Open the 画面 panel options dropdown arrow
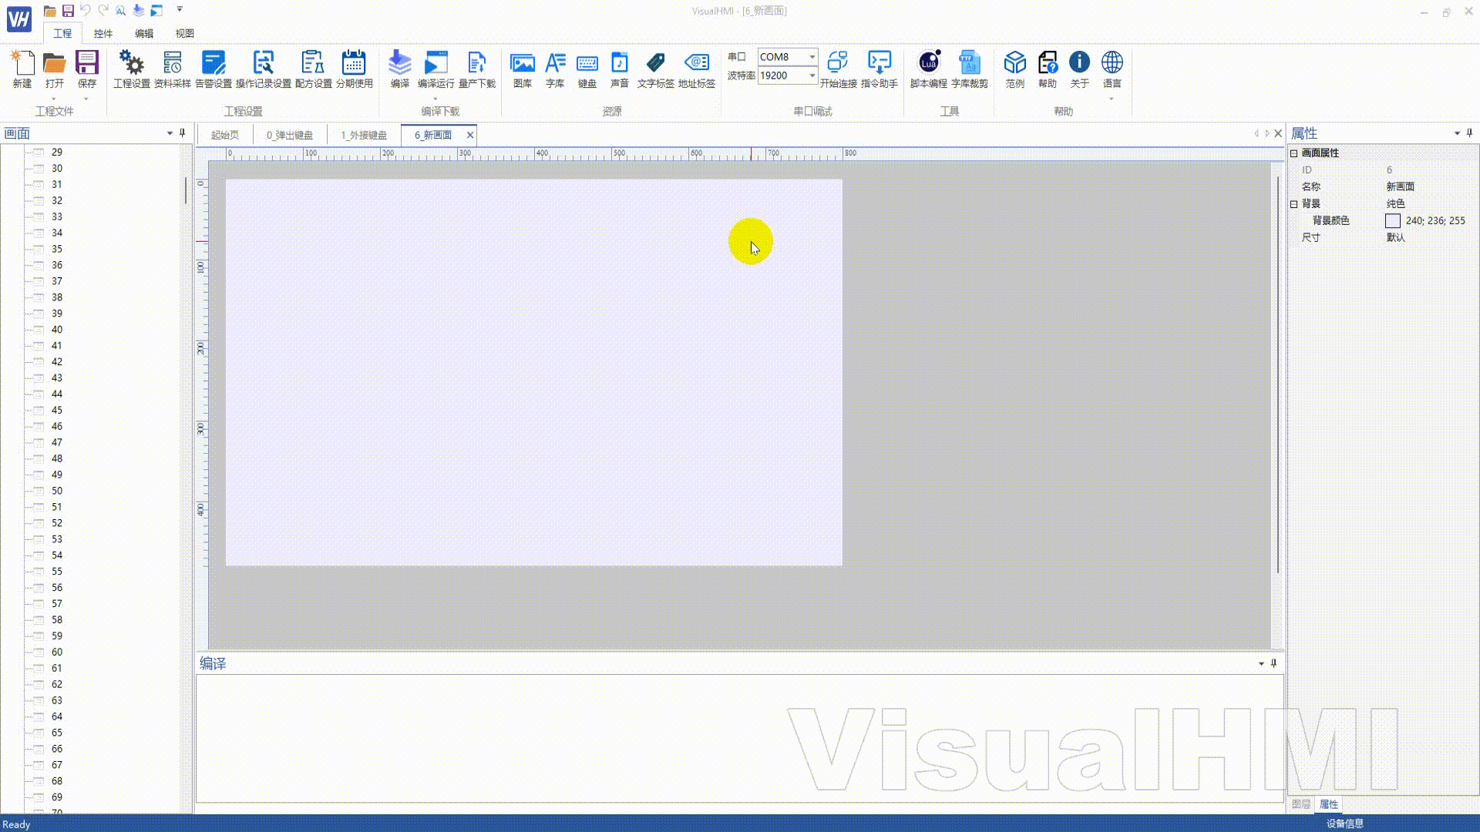Image resolution: width=1480 pixels, height=832 pixels. (x=170, y=133)
